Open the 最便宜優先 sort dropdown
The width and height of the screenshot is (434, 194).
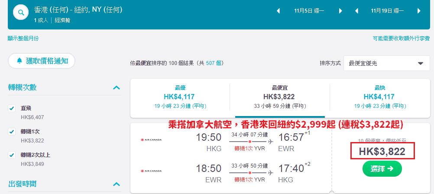387,63
